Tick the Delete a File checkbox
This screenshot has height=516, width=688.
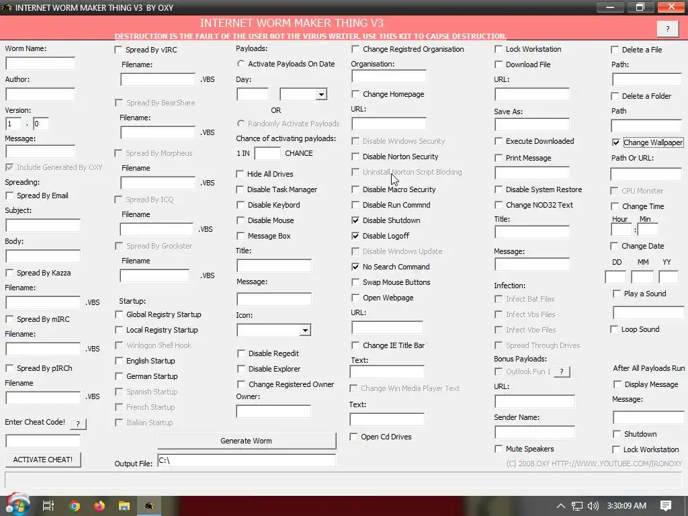(615, 50)
